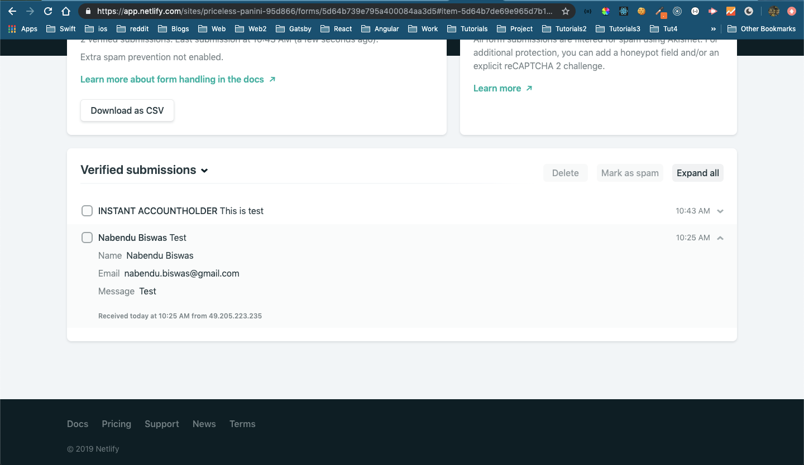Image resolution: width=804 pixels, height=465 pixels.
Task: Show hidden bookmarks with the double chevron
Action: pos(714,29)
